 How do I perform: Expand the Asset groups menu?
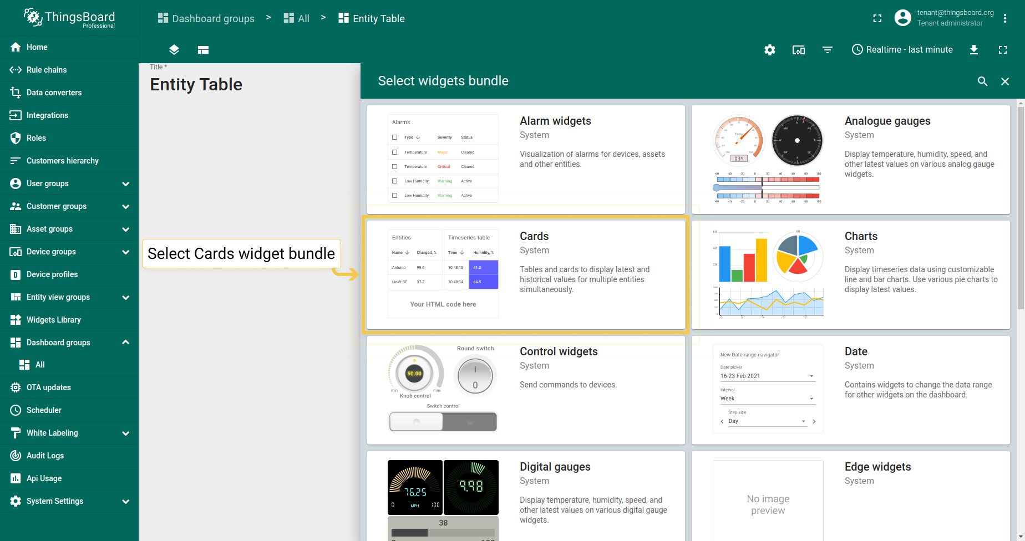pyautogui.click(x=125, y=229)
